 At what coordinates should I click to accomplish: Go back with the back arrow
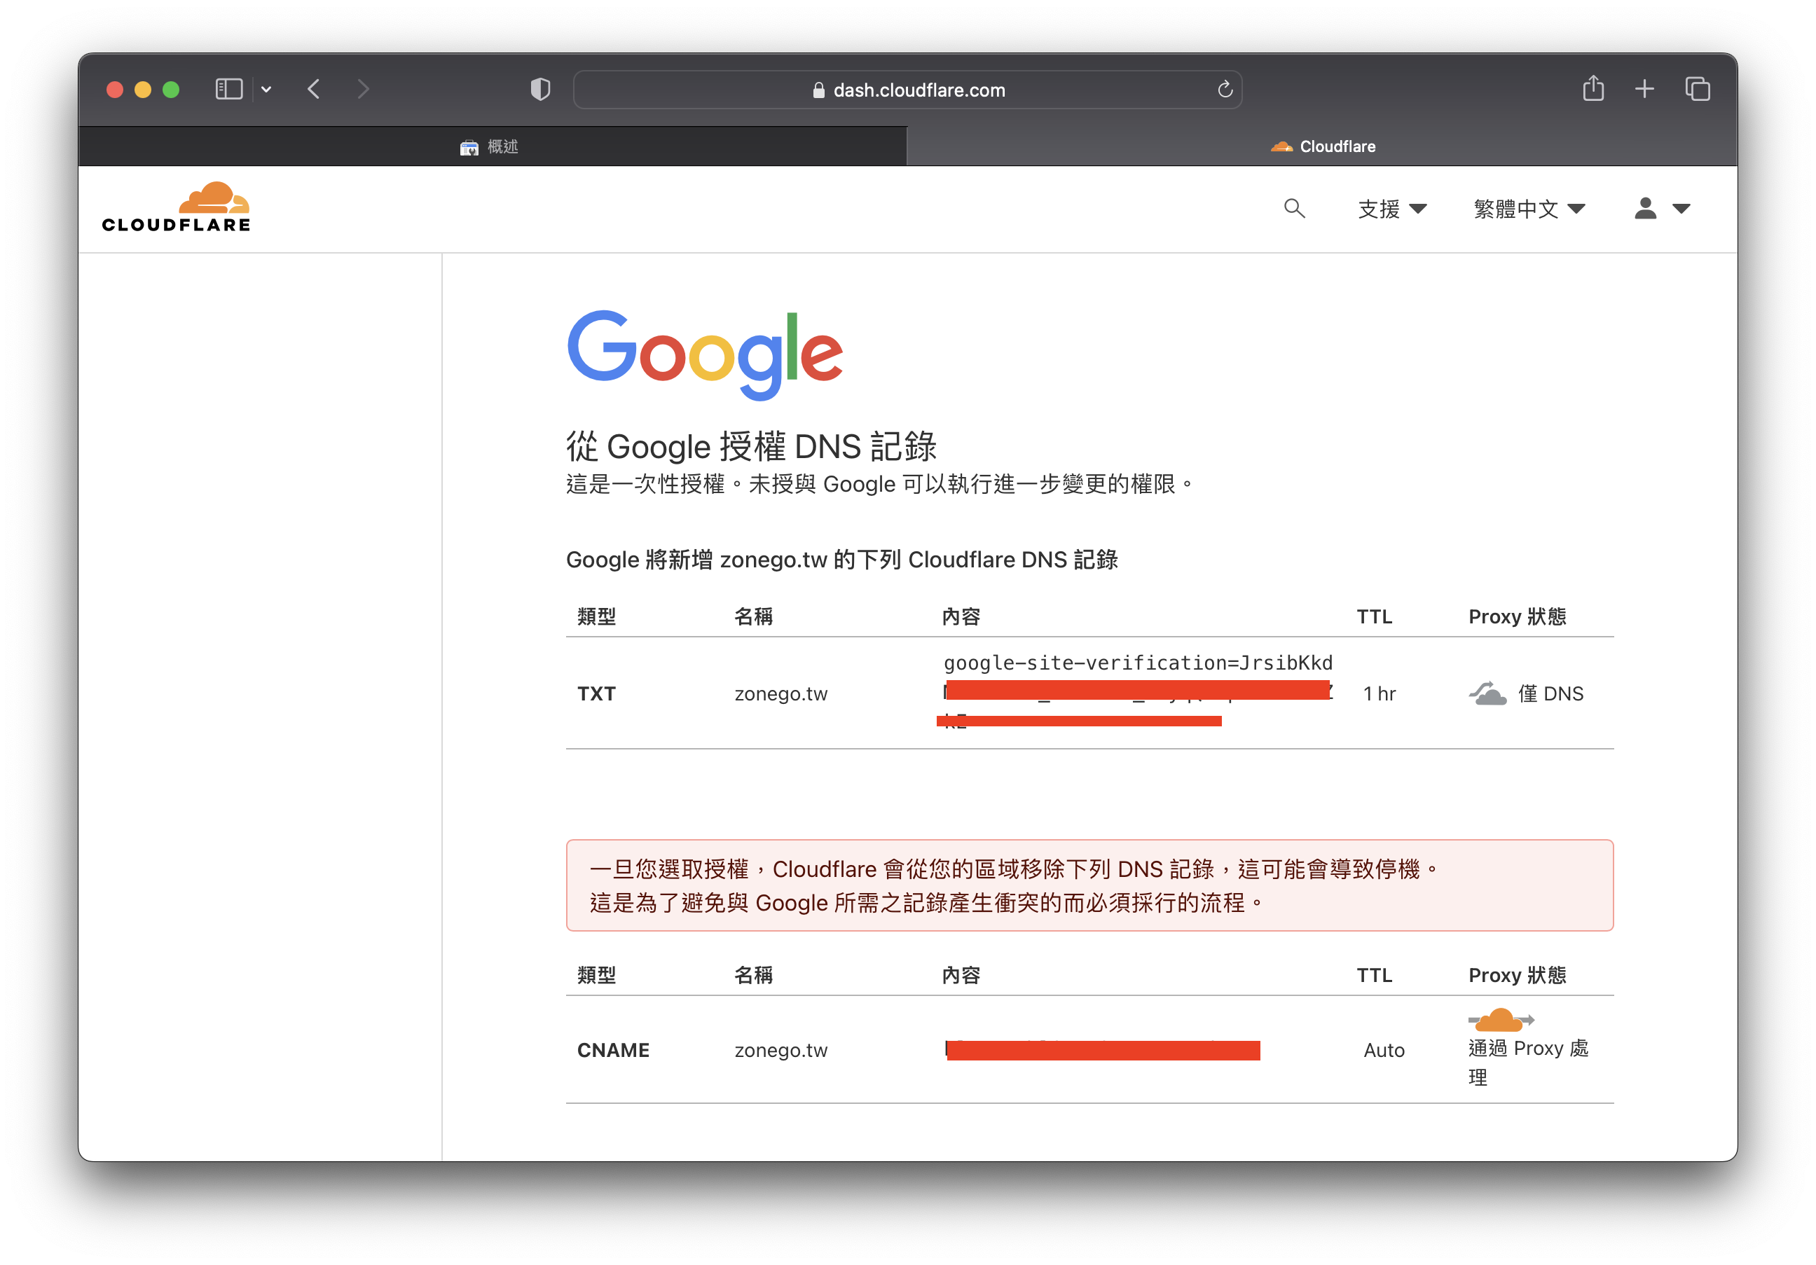click(x=314, y=90)
